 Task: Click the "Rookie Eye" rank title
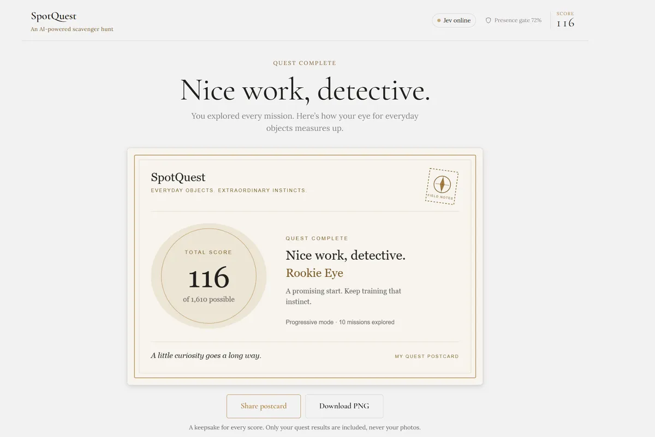click(x=314, y=273)
